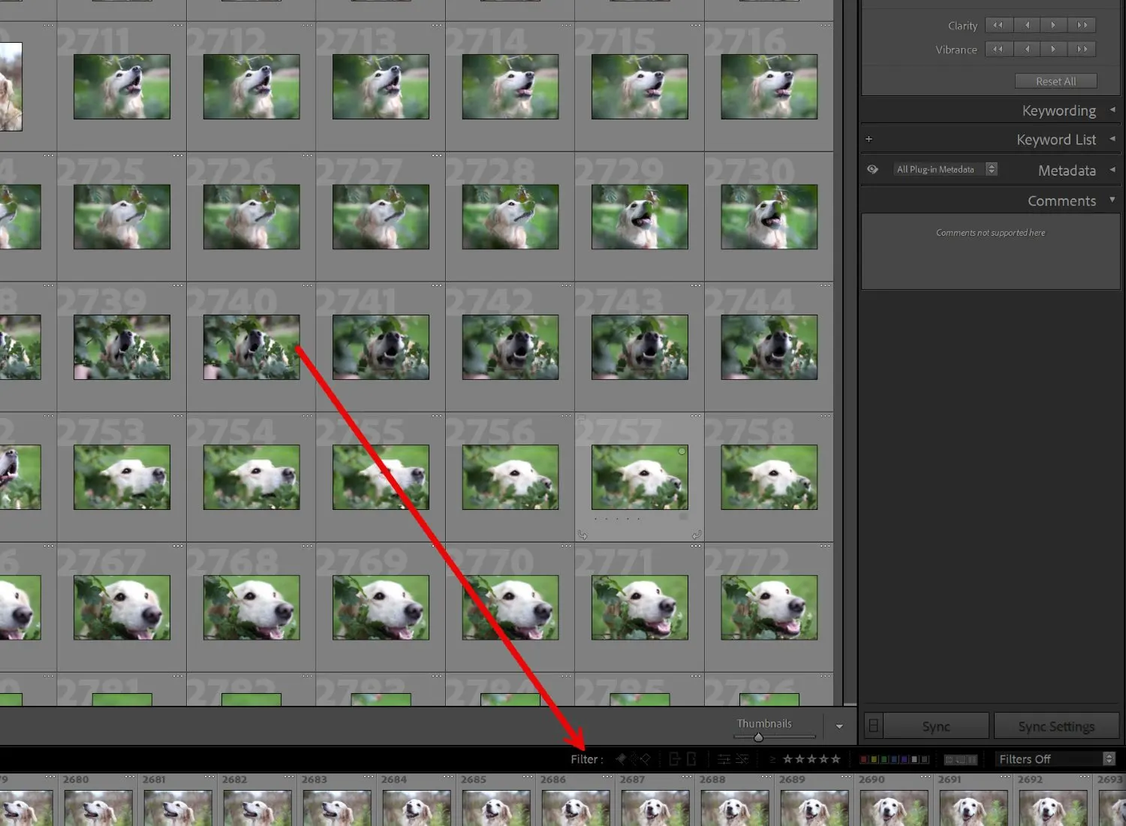Rotate photo 2757 counterclockwise
The width and height of the screenshot is (1126, 826).
pyautogui.click(x=583, y=535)
